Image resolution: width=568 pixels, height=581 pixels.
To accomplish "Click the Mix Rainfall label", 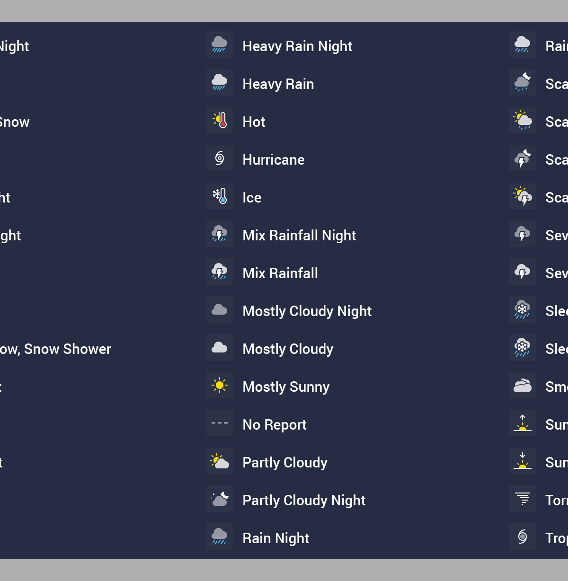I will pos(280,273).
